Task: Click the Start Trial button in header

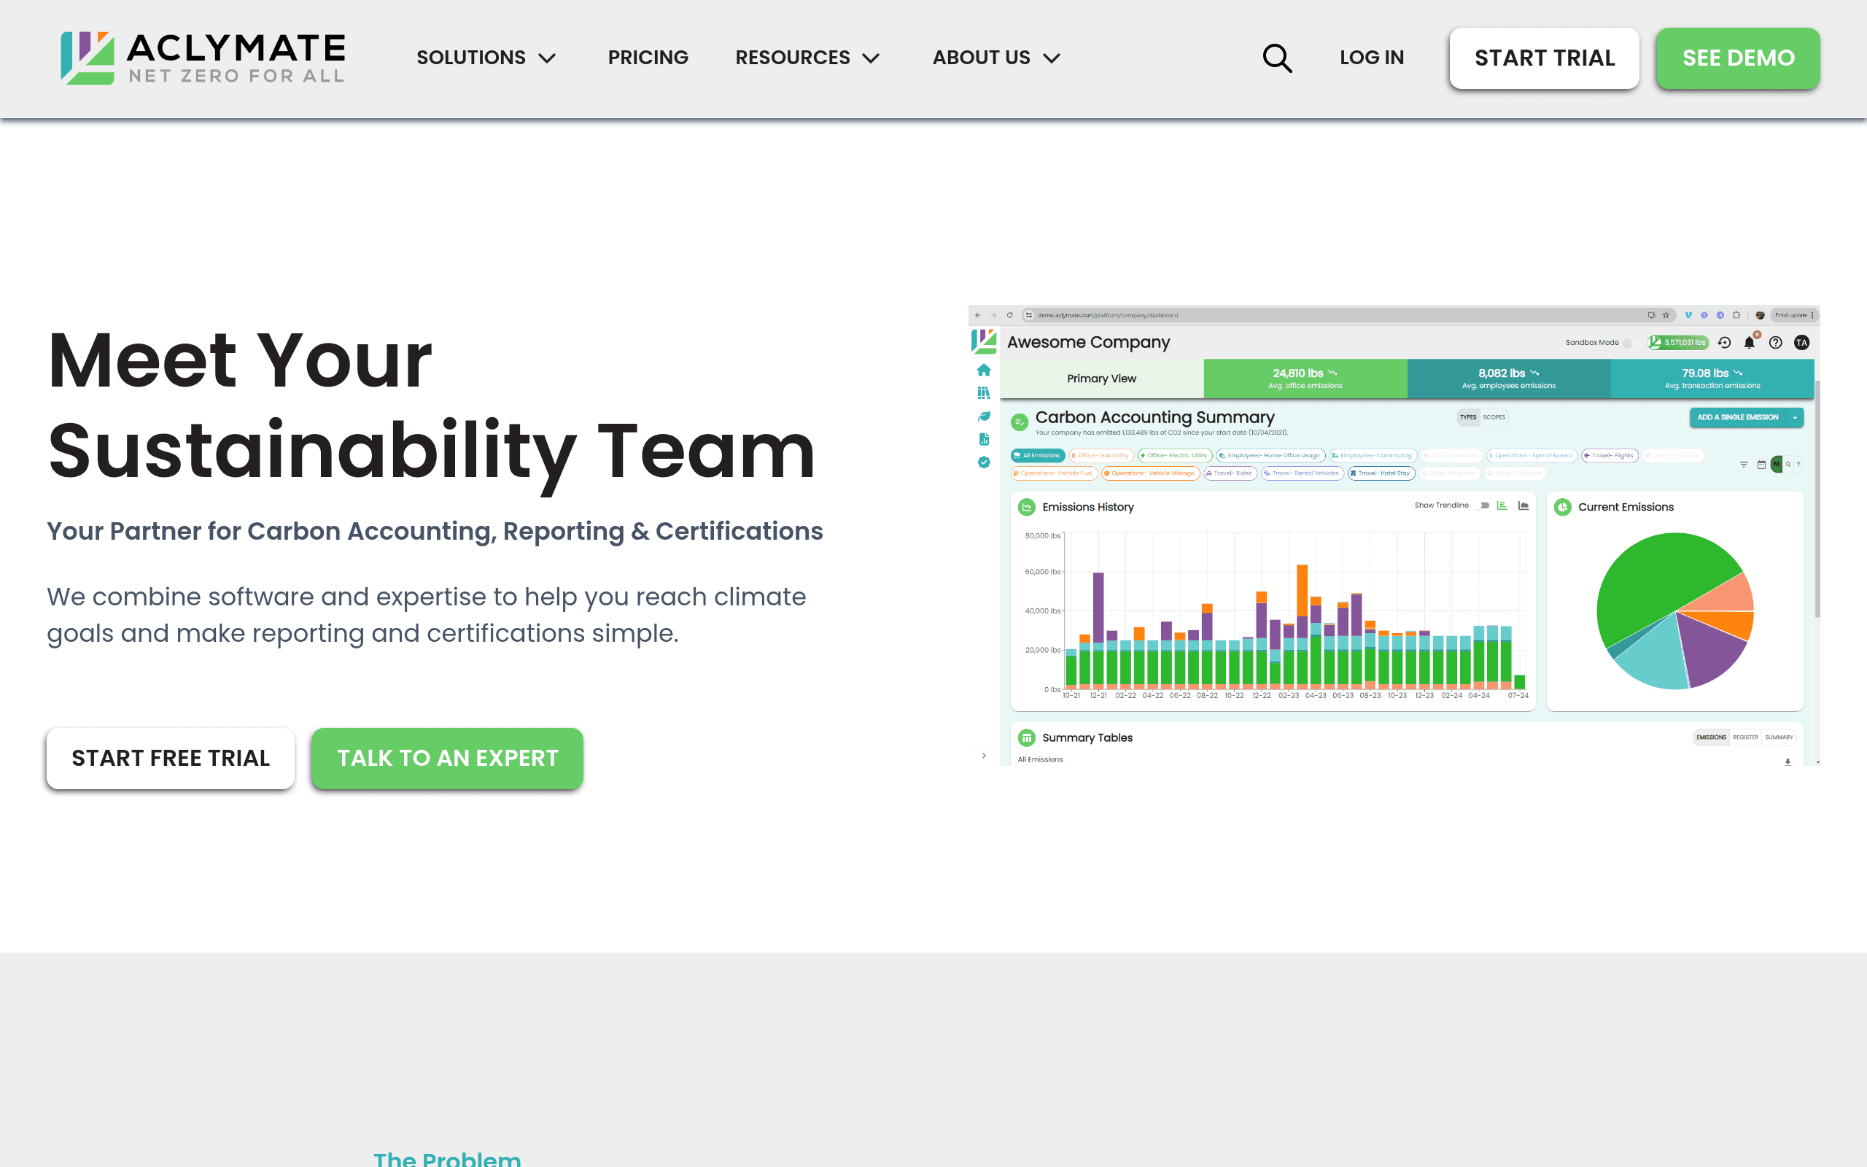Action: 1545,58
